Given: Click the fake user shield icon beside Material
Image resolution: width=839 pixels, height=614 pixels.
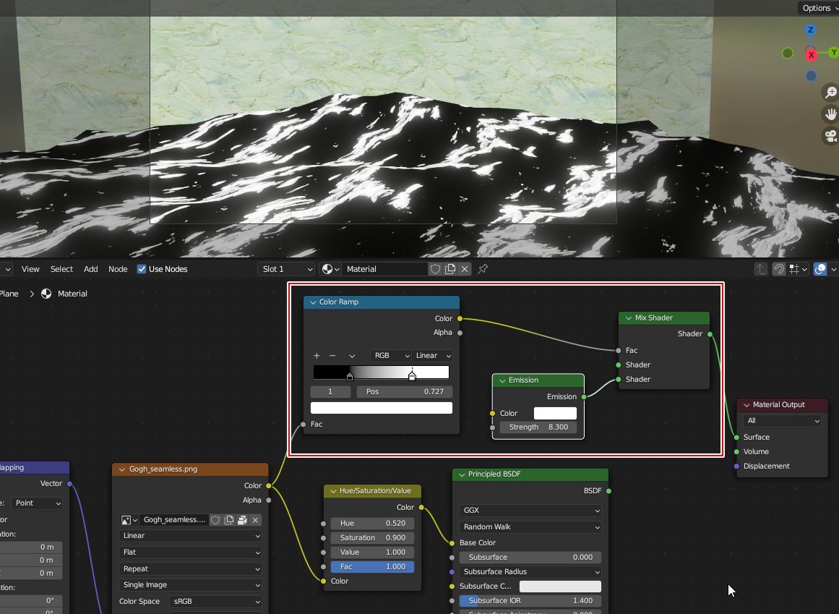Looking at the screenshot, I should click(x=435, y=269).
